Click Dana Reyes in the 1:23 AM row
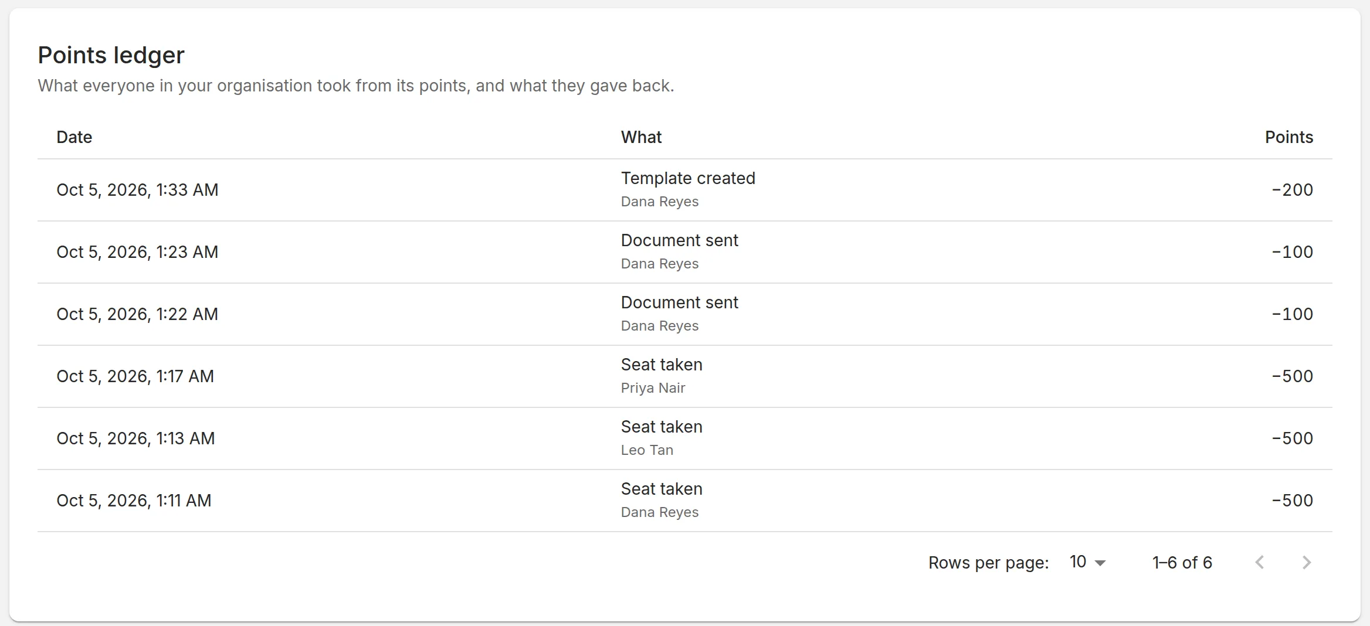The image size is (1370, 626). (660, 264)
